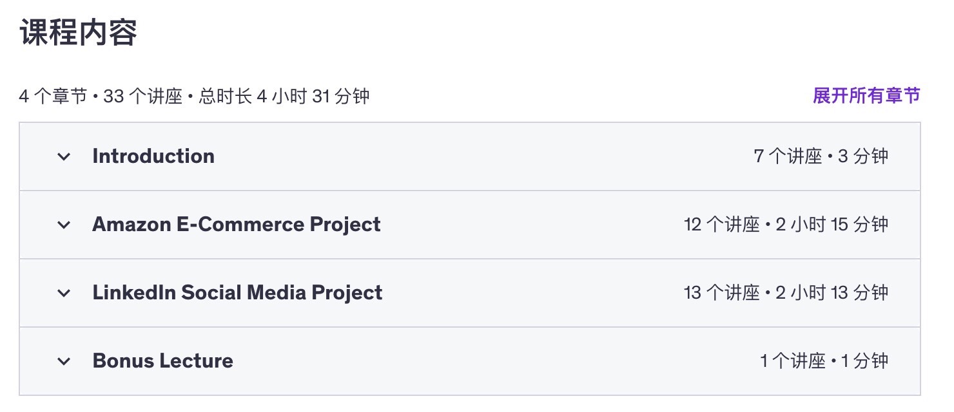954x412 pixels.
Task: Select the LinkedIn Social Media Project title
Action: pyautogui.click(x=237, y=293)
